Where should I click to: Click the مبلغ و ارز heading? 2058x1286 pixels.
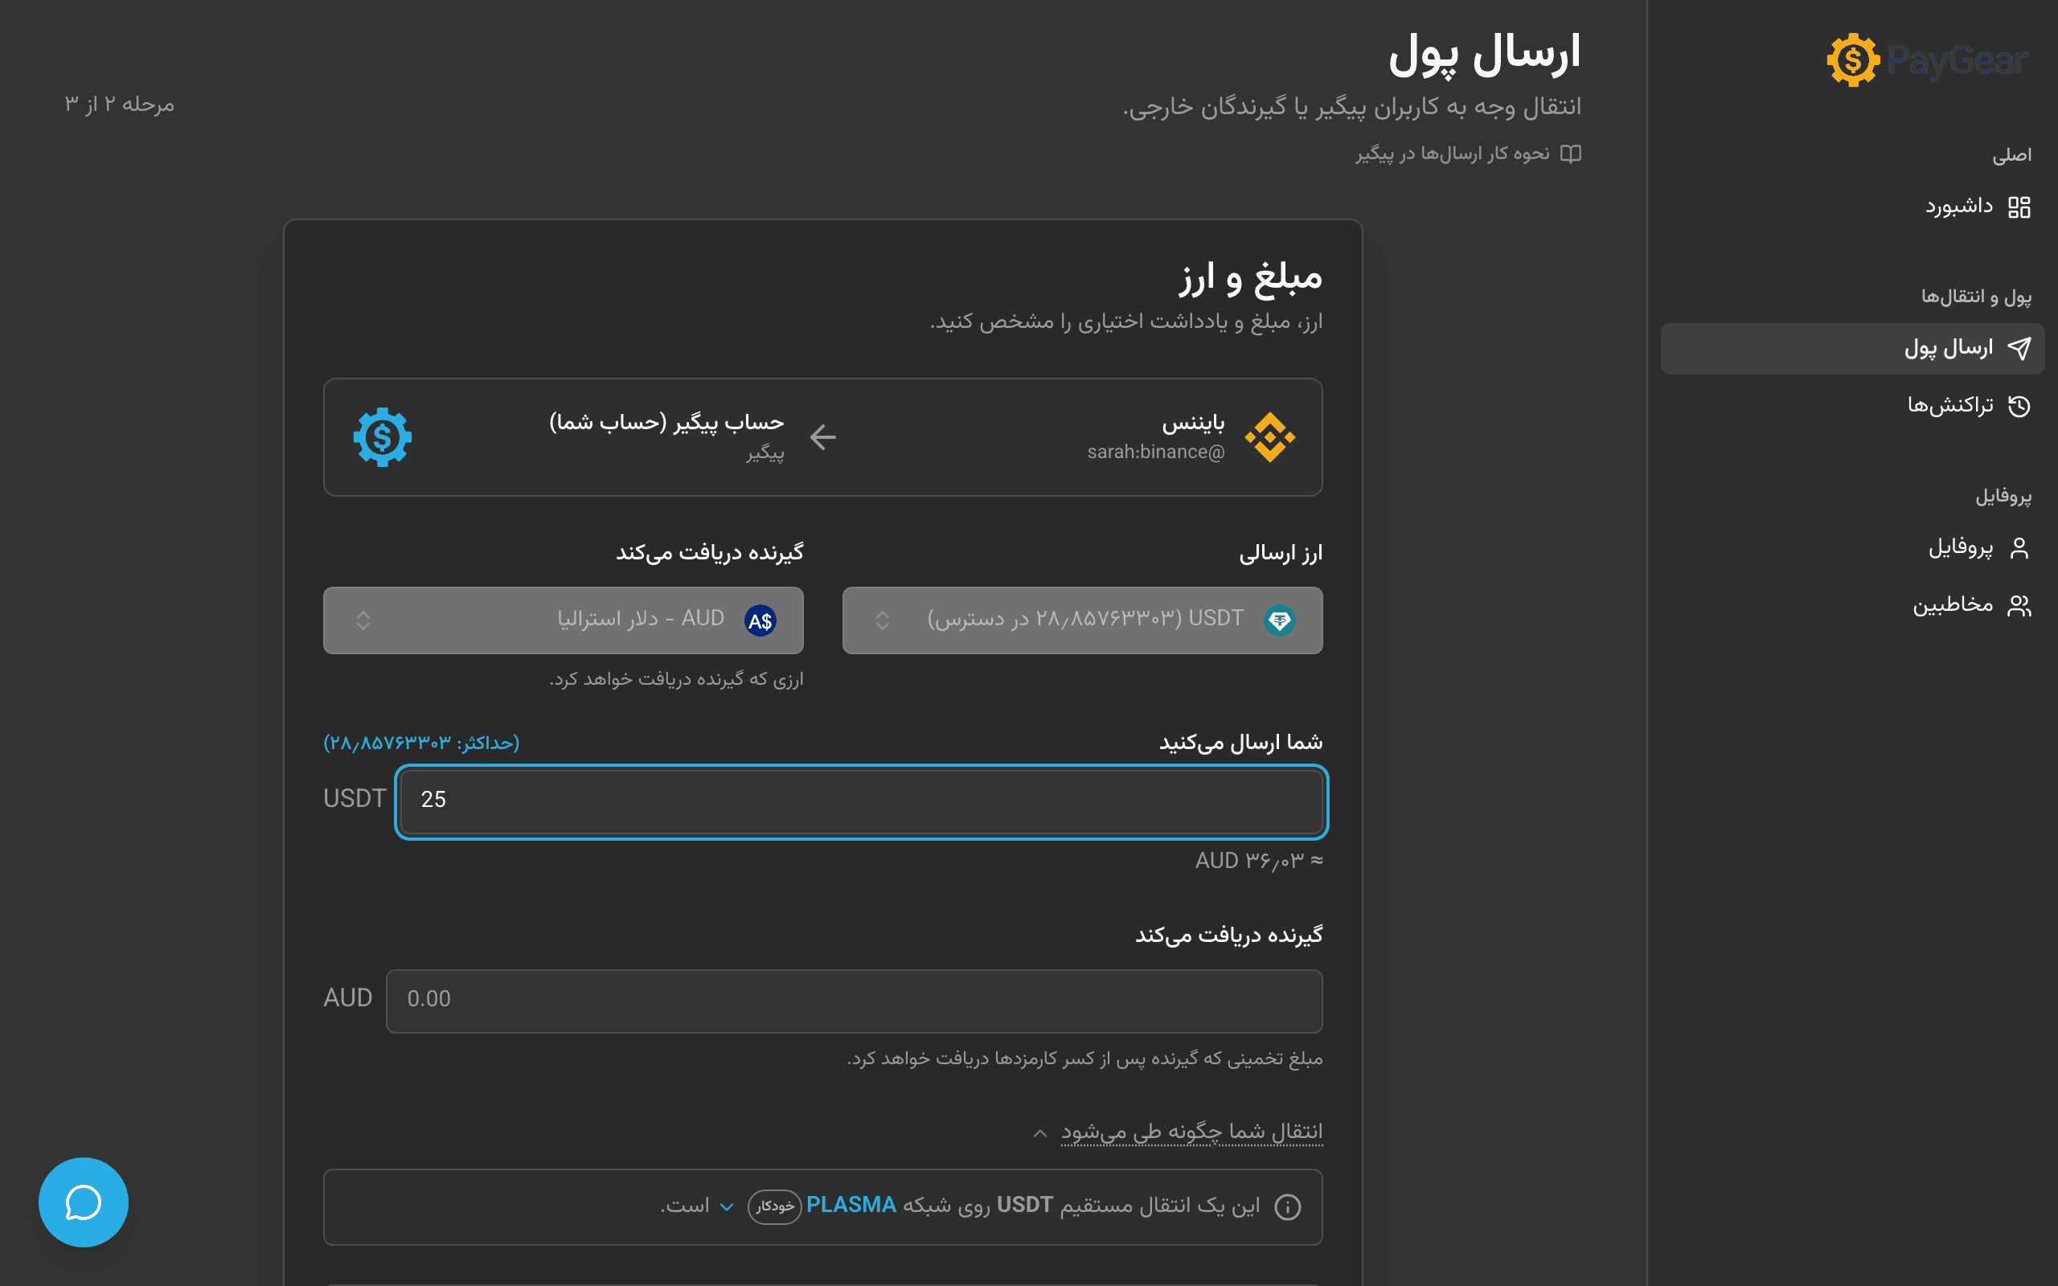point(1250,278)
